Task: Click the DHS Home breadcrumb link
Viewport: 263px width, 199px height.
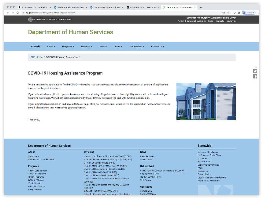Action: pyautogui.click(x=36, y=57)
